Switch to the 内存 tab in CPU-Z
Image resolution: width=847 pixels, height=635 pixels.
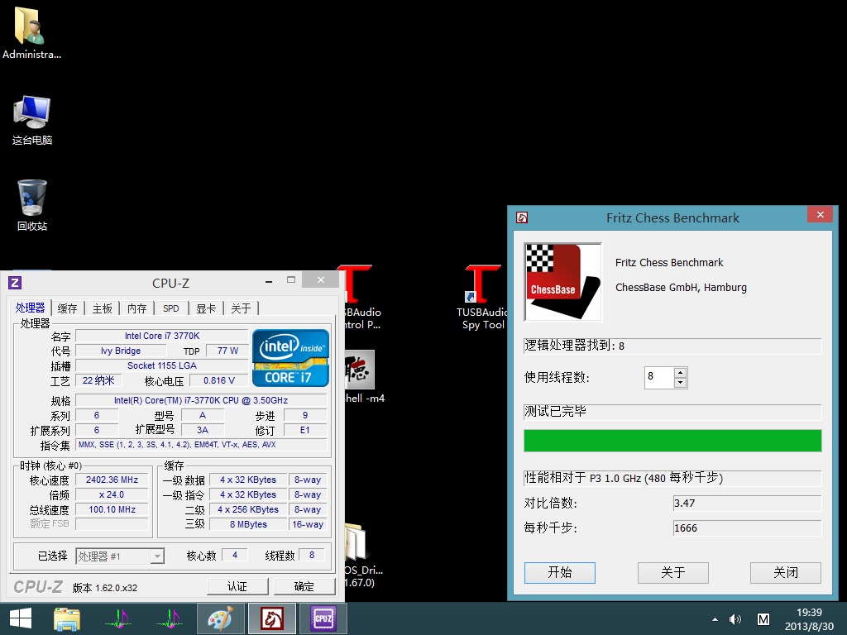coord(136,308)
